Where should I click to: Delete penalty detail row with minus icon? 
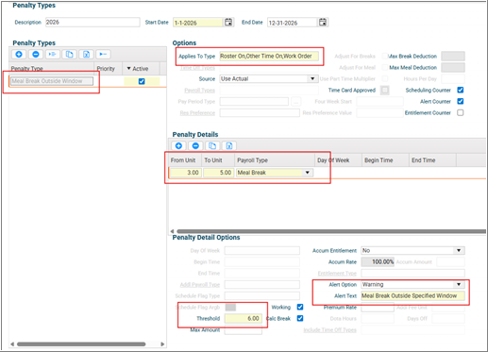195,145
